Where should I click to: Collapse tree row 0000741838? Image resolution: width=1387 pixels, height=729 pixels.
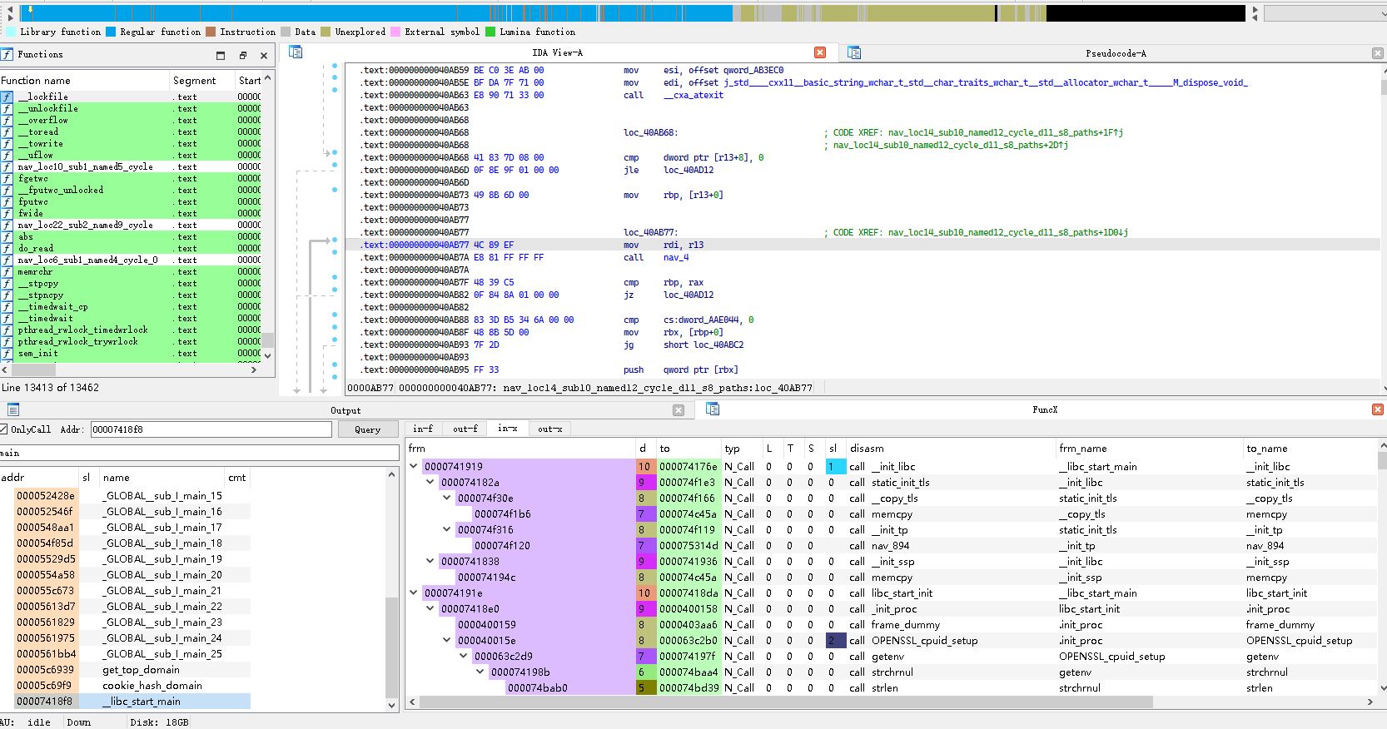(x=430, y=561)
